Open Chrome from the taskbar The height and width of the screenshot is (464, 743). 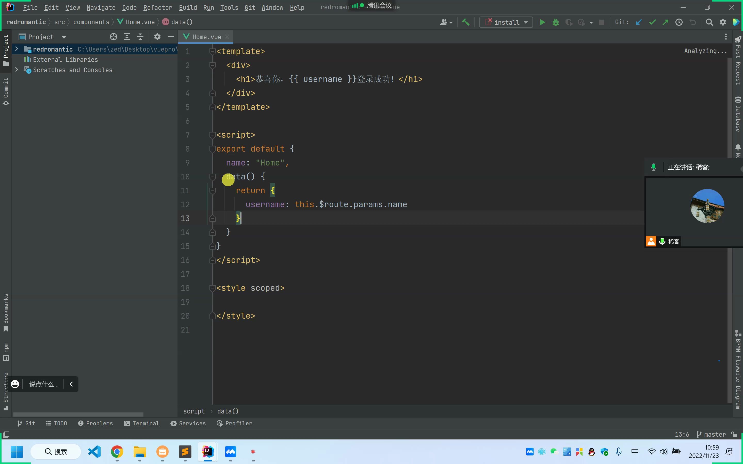click(117, 451)
